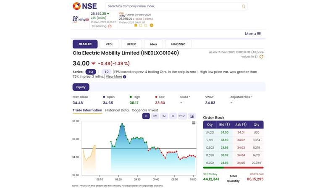Screen dimensions: 336x189
Task: Select the 1W chart range
Action: (155, 116)
